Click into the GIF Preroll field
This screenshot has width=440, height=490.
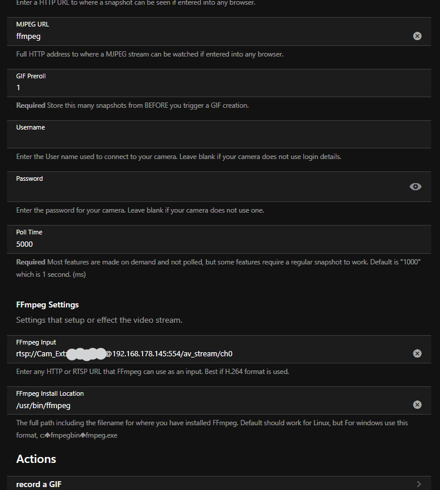tap(206, 87)
